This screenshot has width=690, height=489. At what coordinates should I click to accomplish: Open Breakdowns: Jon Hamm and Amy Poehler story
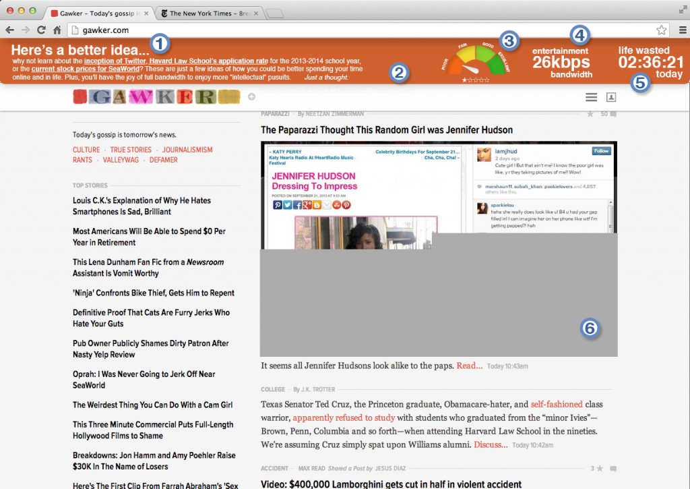(x=154, y=461)
